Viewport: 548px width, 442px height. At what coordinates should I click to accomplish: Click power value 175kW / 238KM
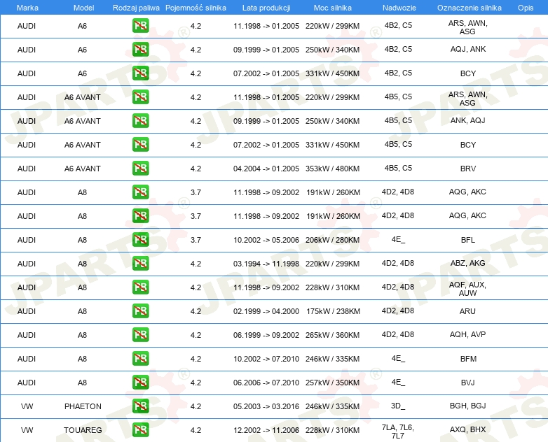(x=333, y=311)
